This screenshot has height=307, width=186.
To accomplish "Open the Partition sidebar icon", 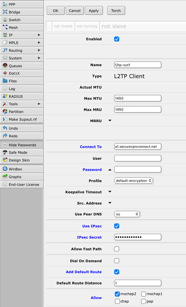I will point(5,111).
